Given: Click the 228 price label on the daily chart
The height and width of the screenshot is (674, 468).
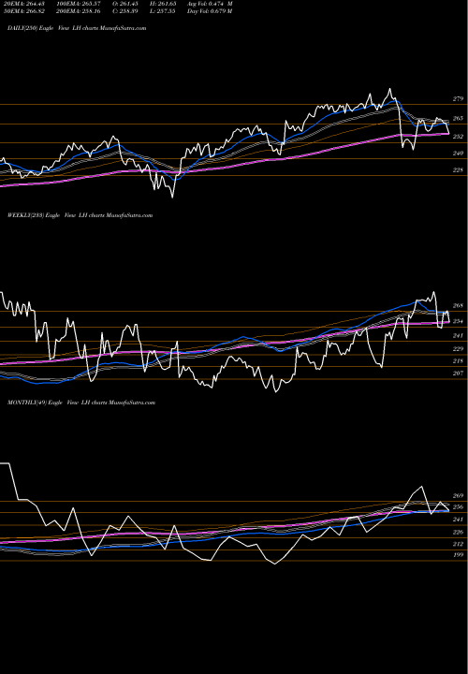Looking at the screenshot, I should point(458,170).
